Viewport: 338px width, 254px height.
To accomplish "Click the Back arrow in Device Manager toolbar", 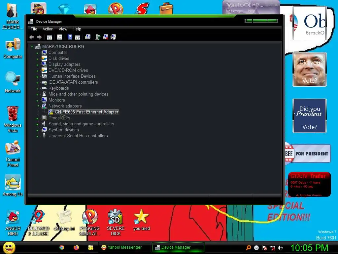I will (32, 37).
